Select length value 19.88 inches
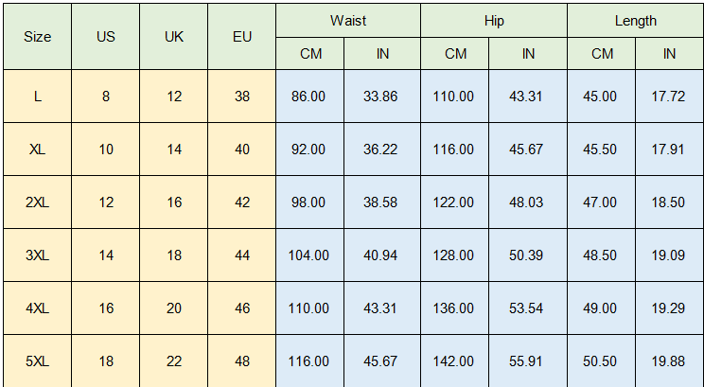This screenshot has height=387, width=704. (x=669, y=361)
